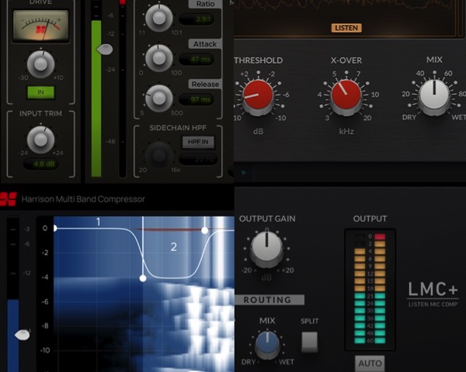This screenshot has height=372, width=466.
Task: Click the Ratio label tab
Action: pos(205,4)
